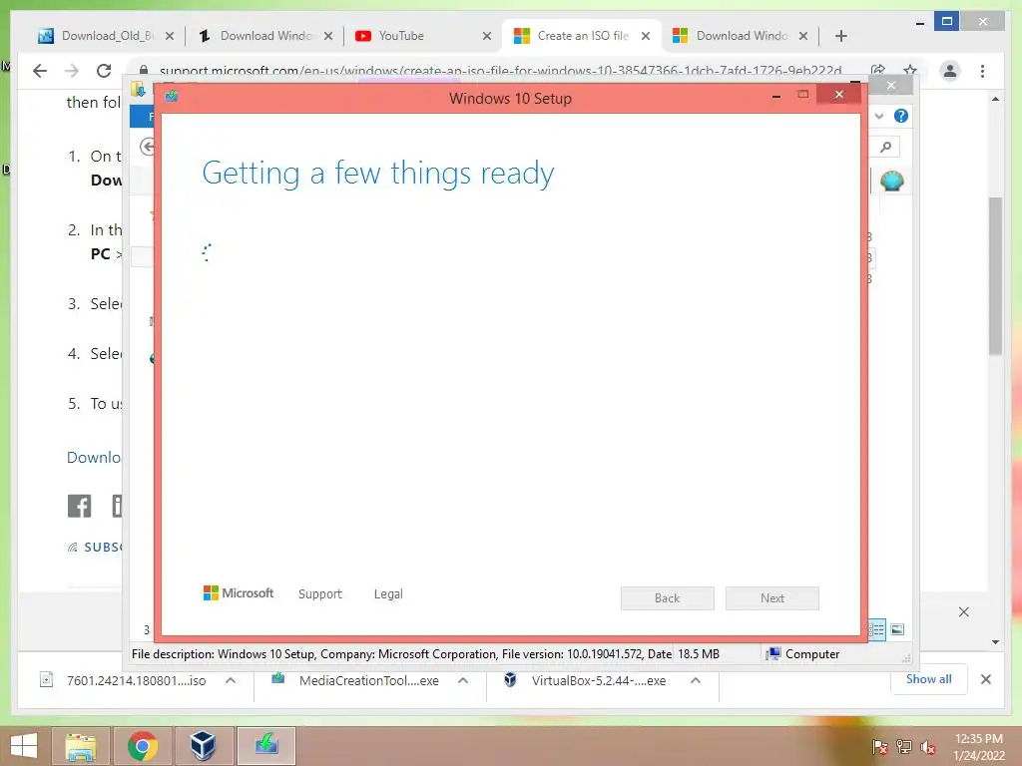Open the network tray icon
1022x766 pixels.
(904, 747)
